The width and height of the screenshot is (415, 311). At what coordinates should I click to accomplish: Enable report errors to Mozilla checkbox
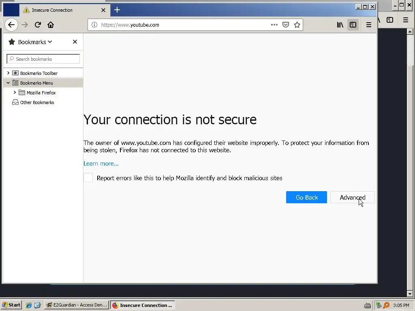[88, 178]
